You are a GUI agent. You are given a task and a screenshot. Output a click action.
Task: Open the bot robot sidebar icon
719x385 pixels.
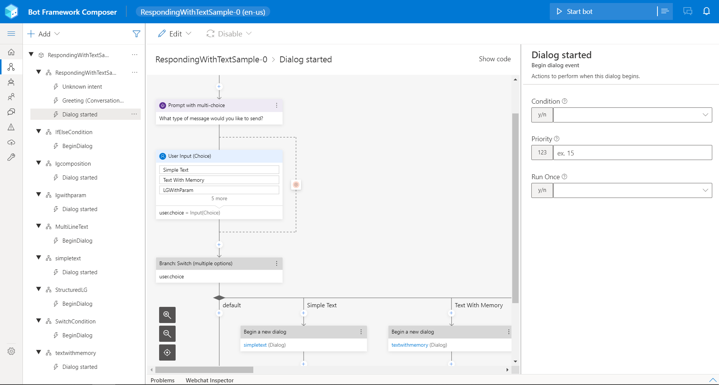(x=11, y=82)
